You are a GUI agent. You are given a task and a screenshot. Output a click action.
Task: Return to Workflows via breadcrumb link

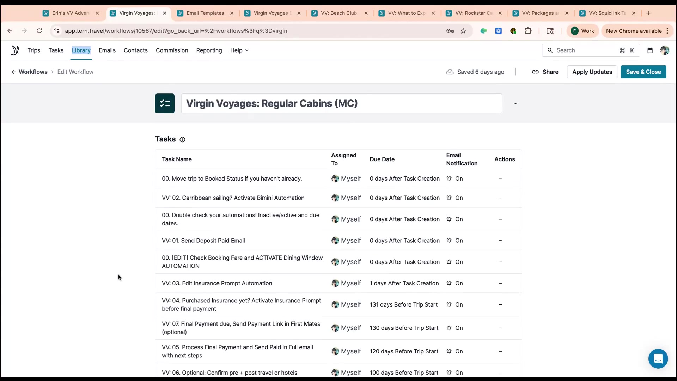tap(33, 72)
